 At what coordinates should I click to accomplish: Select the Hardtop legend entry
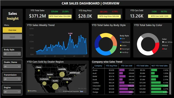(x=124, y=52)
